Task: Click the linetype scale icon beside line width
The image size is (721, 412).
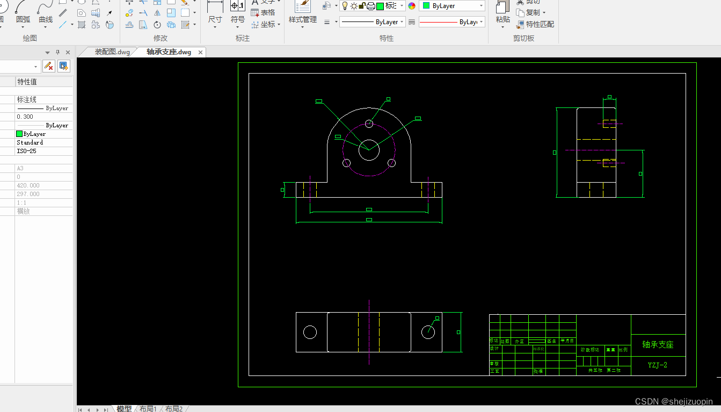Action: 412,22
